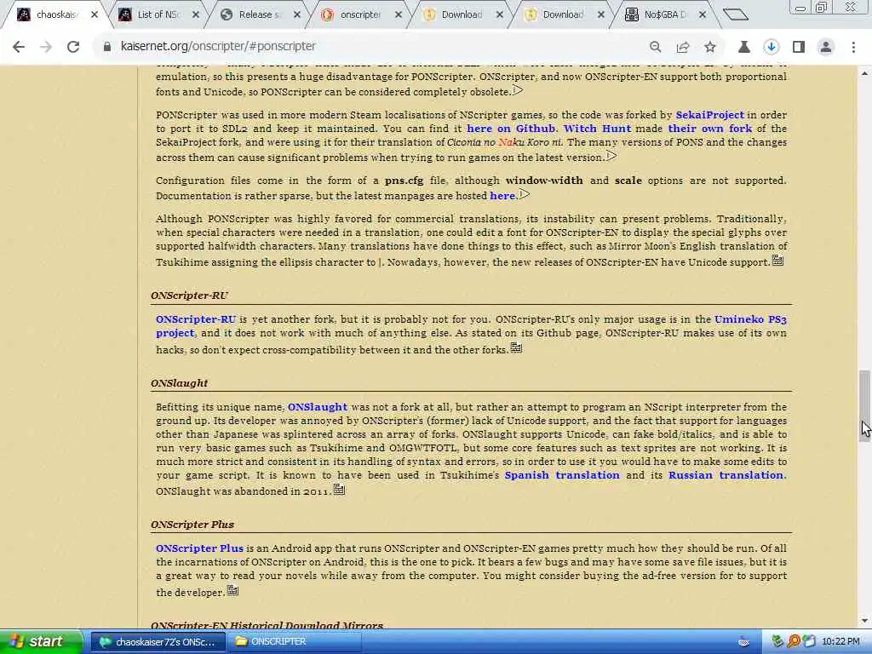Switch to the onscripter search tab

(360, 14)
